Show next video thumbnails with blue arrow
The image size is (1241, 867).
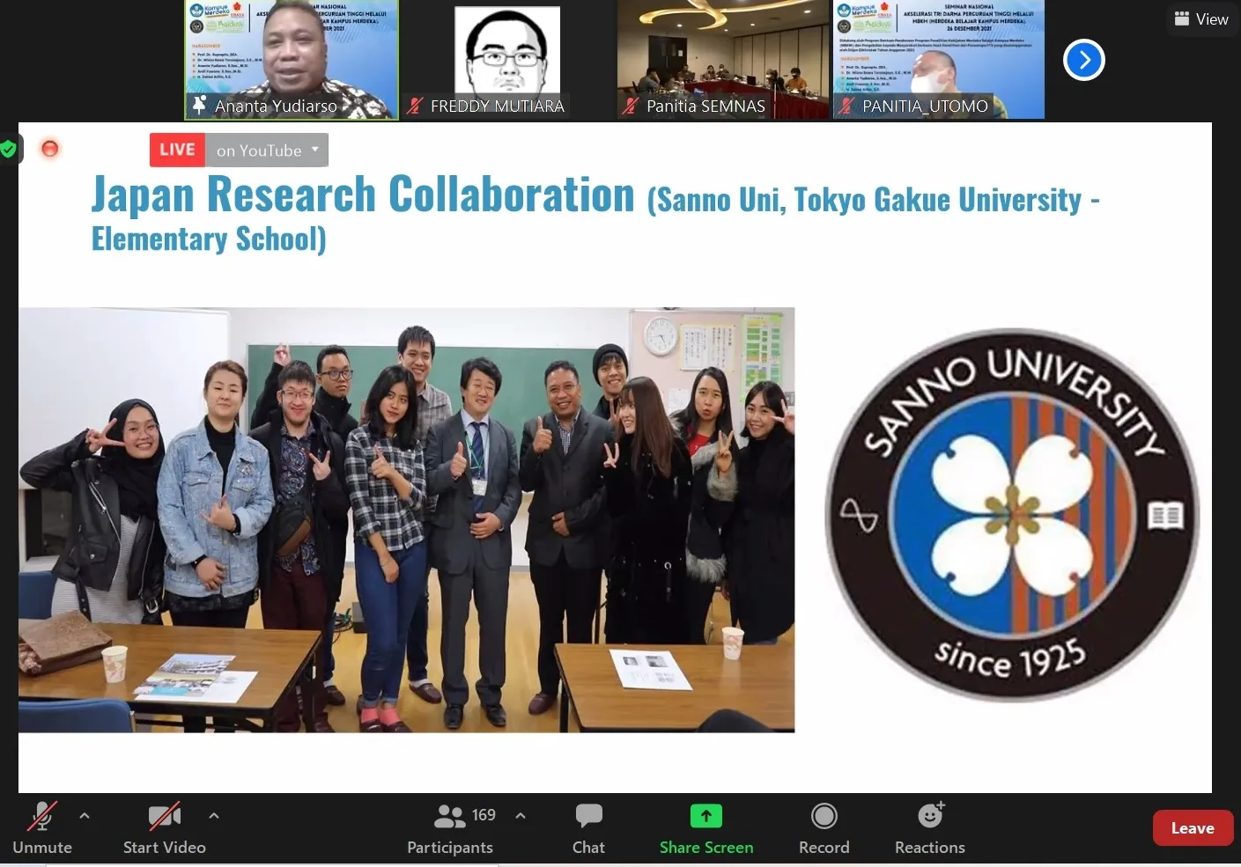[1083, 60]
